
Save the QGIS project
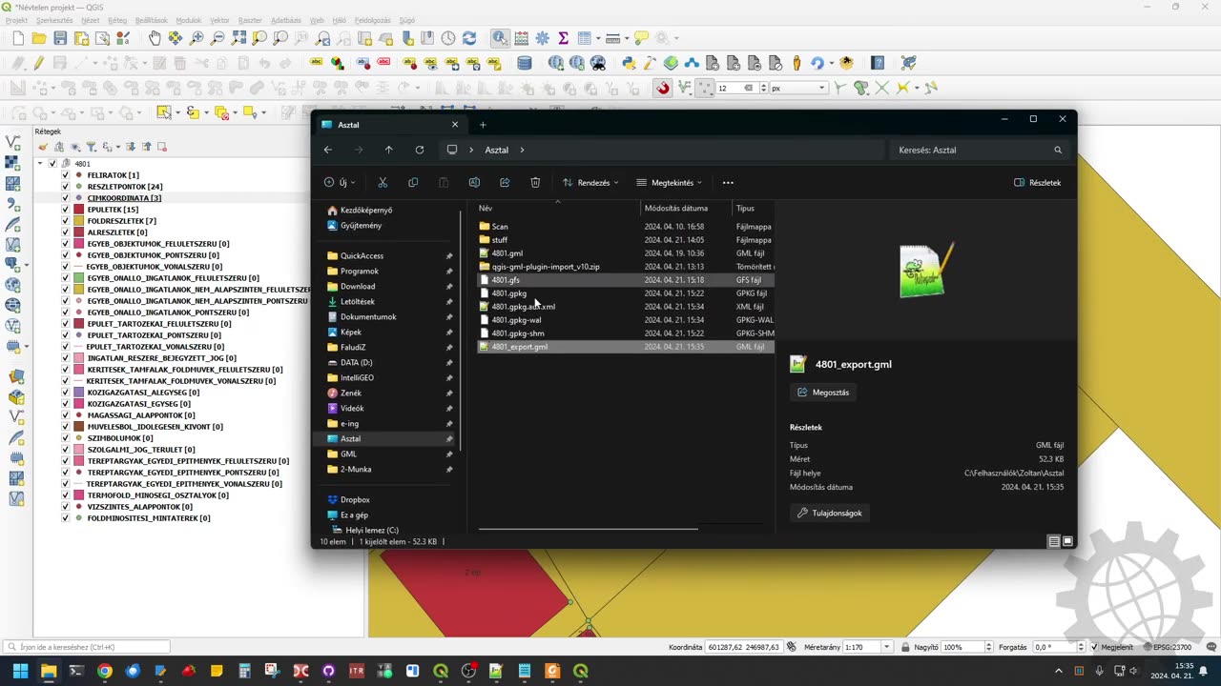point(60,38)
